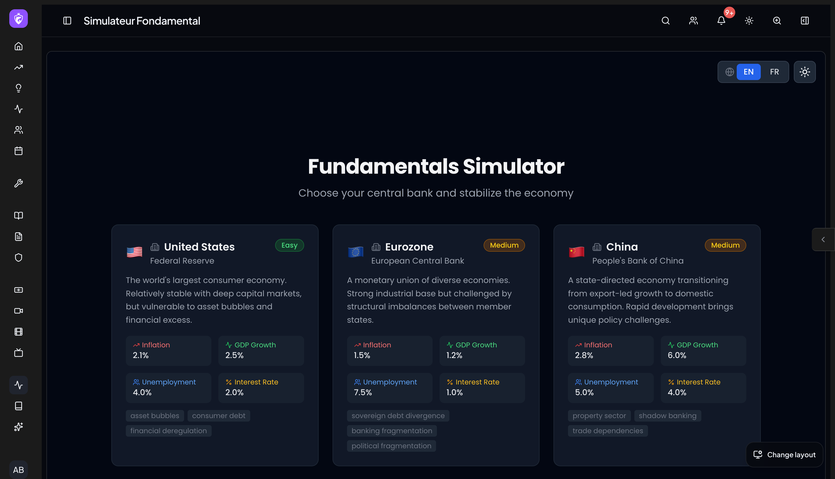The width and height of the screenshot is (835, 479).
Task: Open the wrench tools sidebar icon
Action: (19, 183)
